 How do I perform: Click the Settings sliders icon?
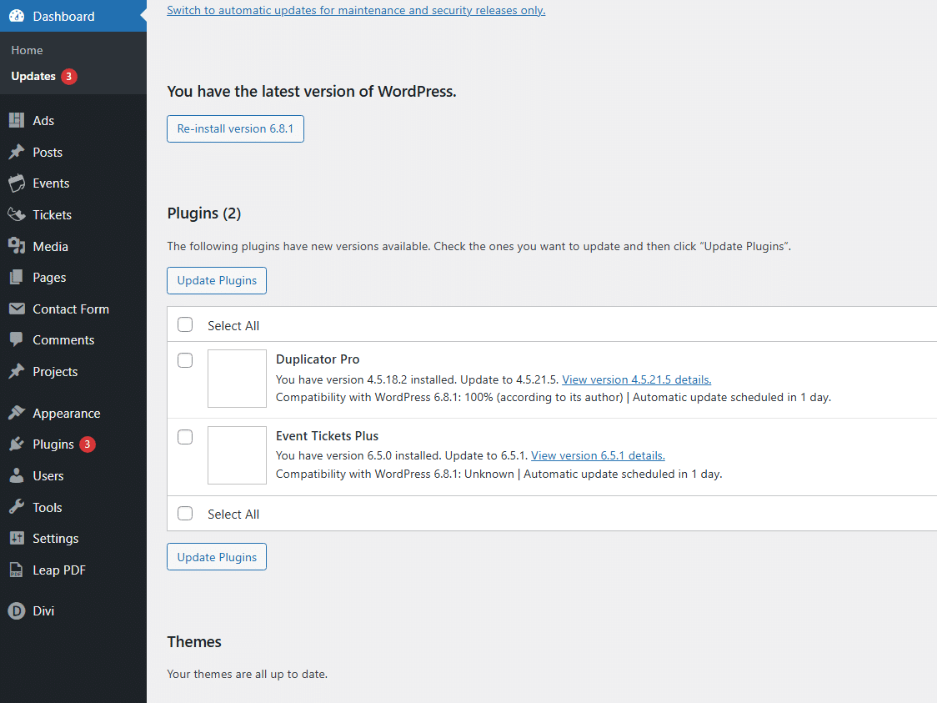[x=17, y=538]
